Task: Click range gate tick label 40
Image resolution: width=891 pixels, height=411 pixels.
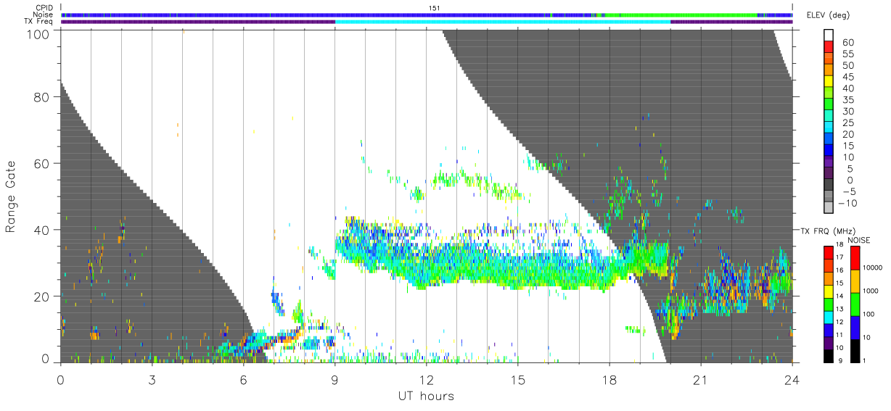Action: point(42,230)
